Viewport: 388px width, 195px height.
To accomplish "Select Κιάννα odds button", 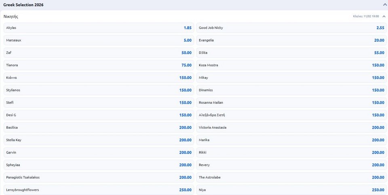I will (x=99, y=78).
